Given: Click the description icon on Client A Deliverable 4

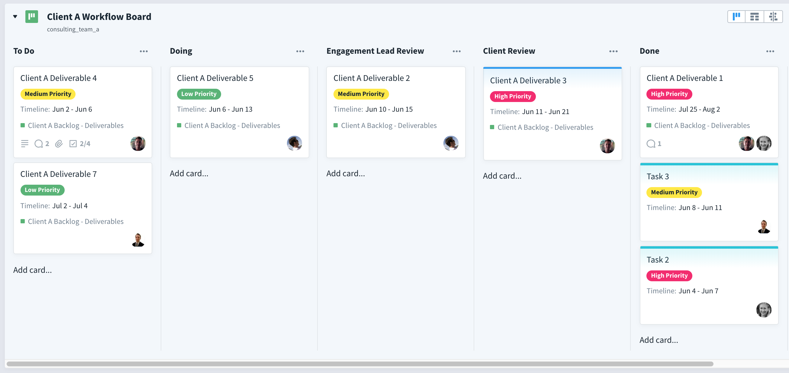Looking at the screenshot, I should click(24, 143).
